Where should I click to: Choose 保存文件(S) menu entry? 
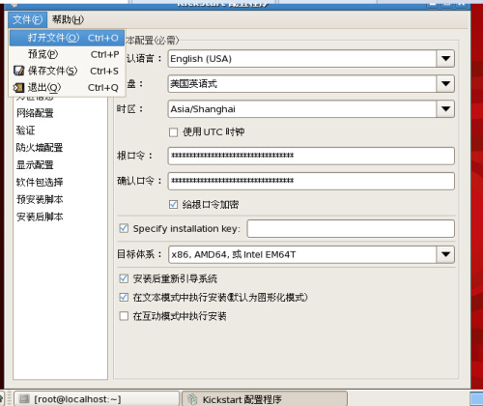click(x=67, y=71)
